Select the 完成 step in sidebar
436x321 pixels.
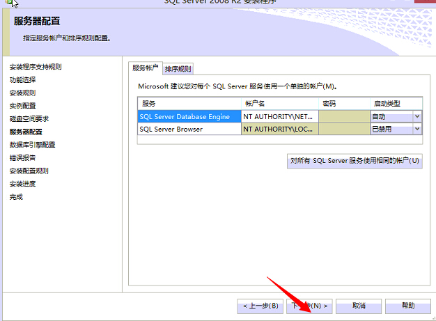click(x=16, y=197)
